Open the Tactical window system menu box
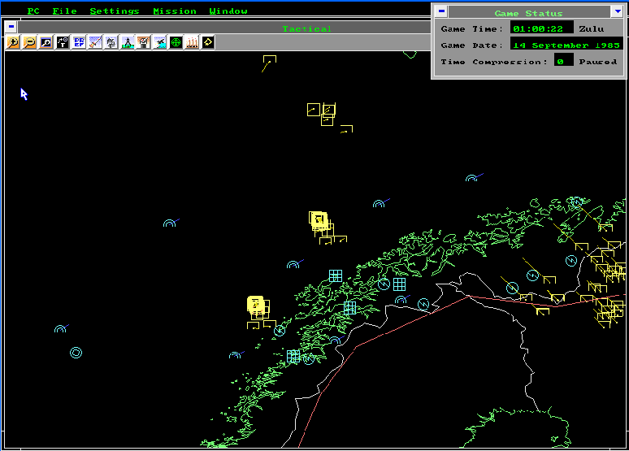 11,27
